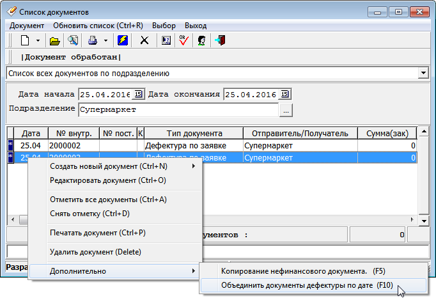Click the Выход menu item
Image resolution: width=436 pixels, height=298 pixels.
(x=196, y=26)
